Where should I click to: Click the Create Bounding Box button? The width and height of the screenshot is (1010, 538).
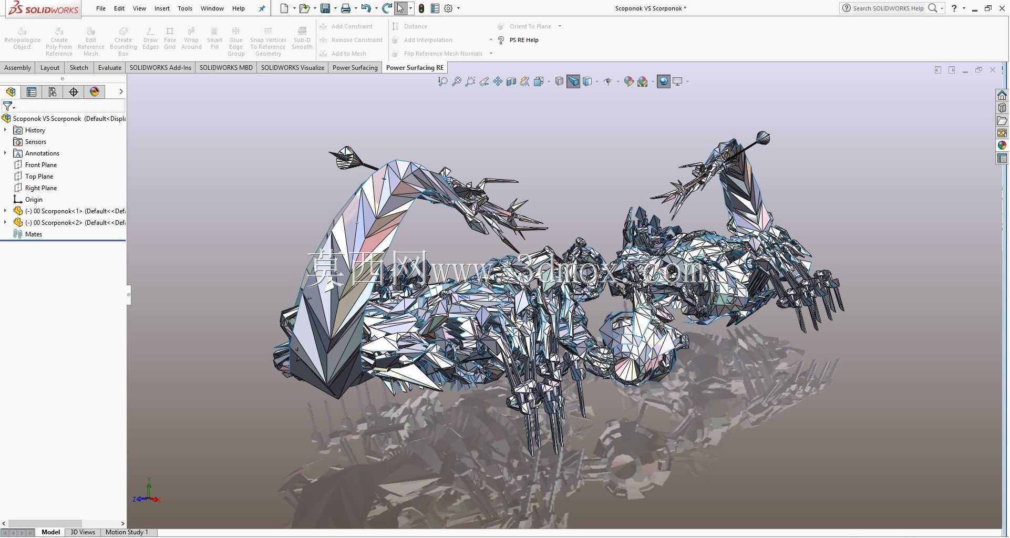pos(123,42)
